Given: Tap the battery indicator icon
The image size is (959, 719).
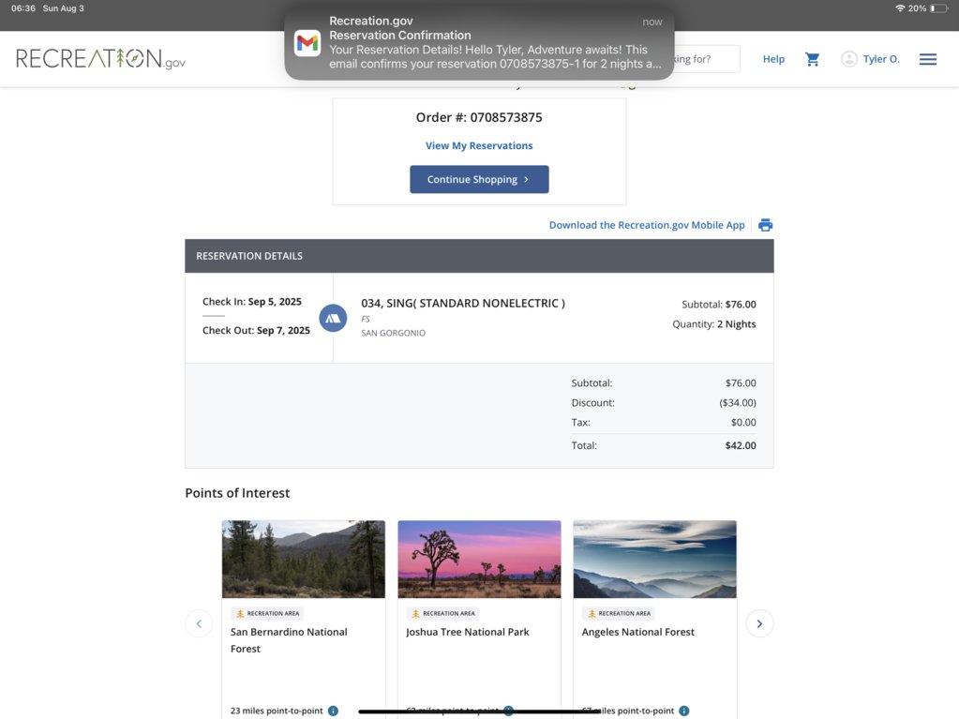Looking at the screenshot, I should (938, 8).
